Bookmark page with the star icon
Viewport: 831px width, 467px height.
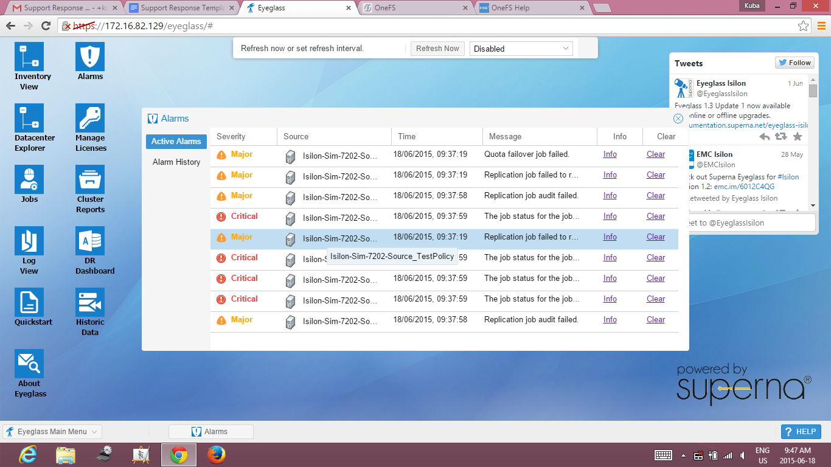click(804, 26)
